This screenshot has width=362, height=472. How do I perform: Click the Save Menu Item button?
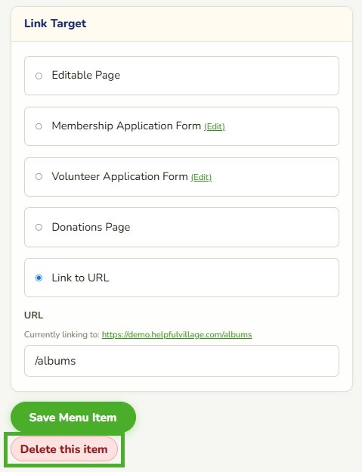point(73,418)
